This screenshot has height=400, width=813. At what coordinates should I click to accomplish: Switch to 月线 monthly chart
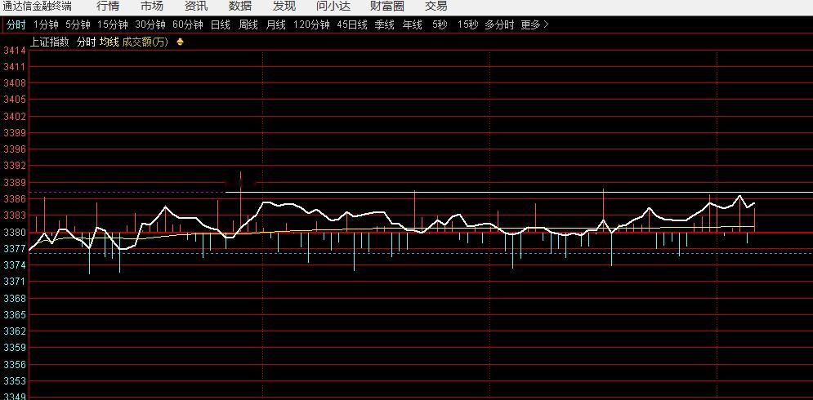[276, 24]
